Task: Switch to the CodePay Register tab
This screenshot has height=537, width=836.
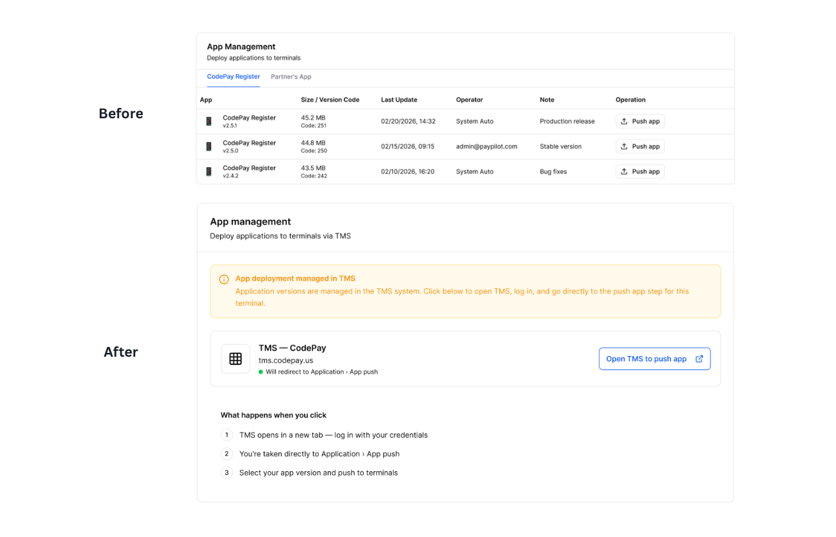Action: (233, 77)
